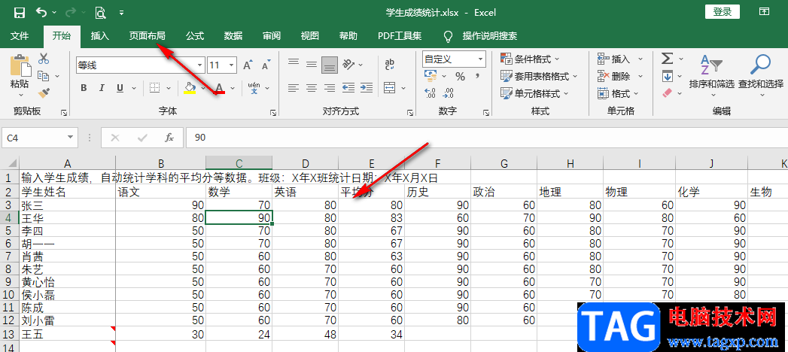This screenshot has width=788, height=352.
Task: Open the 文件 File tab
Action: click(20, 36)
